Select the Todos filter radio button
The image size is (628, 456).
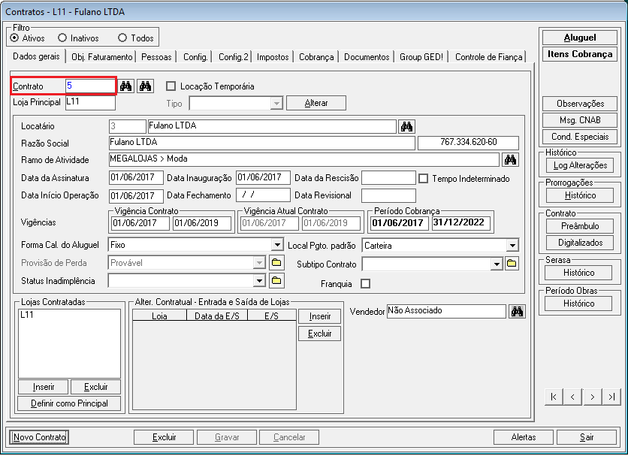coord(122,38)
